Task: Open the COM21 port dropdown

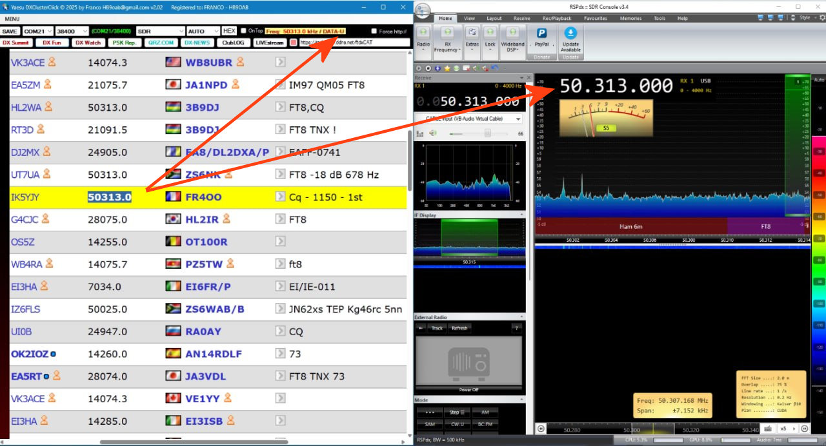Action: [37, 31]
